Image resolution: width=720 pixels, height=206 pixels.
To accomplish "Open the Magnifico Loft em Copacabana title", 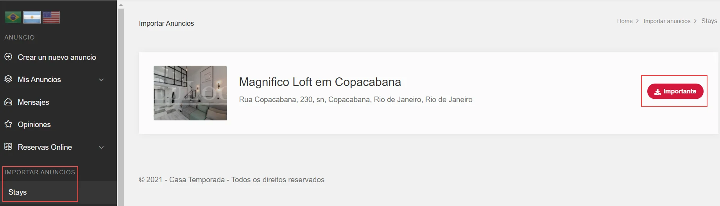I will (320, 82).
